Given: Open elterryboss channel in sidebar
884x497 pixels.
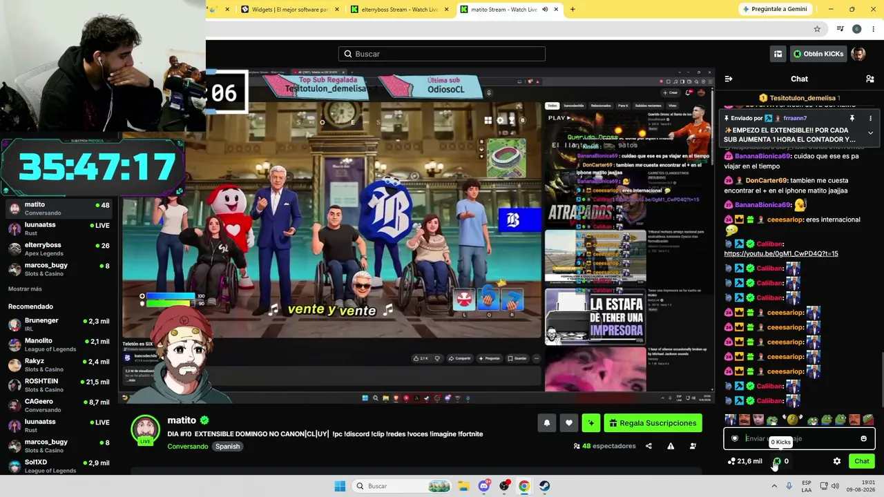Looking at the screenshot, I should [x=59, y=249].
